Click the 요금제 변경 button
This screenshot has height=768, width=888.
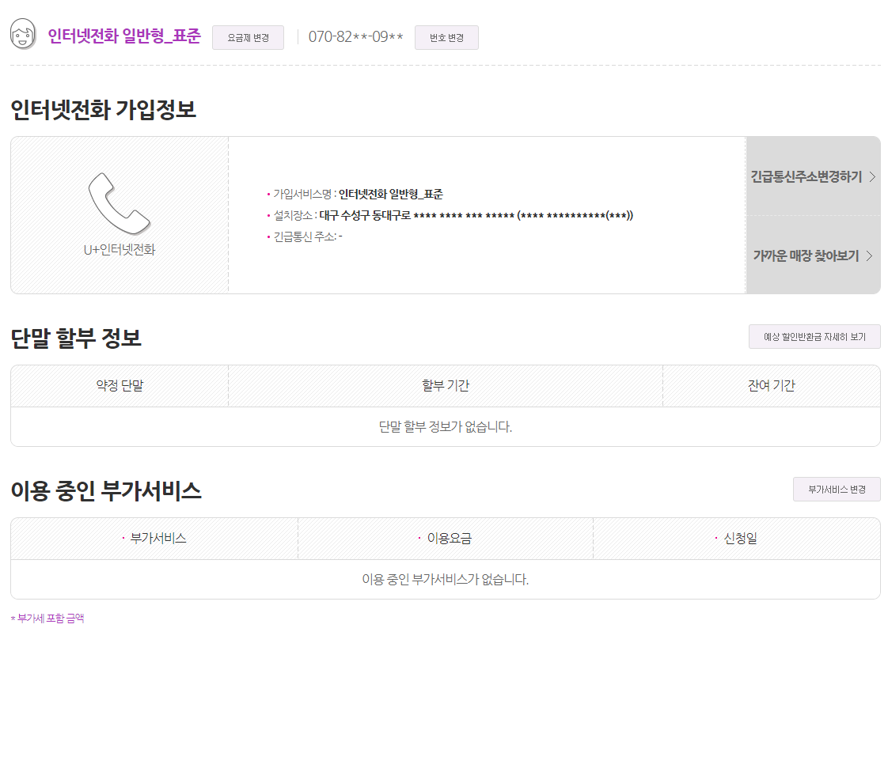pos(248,37)
